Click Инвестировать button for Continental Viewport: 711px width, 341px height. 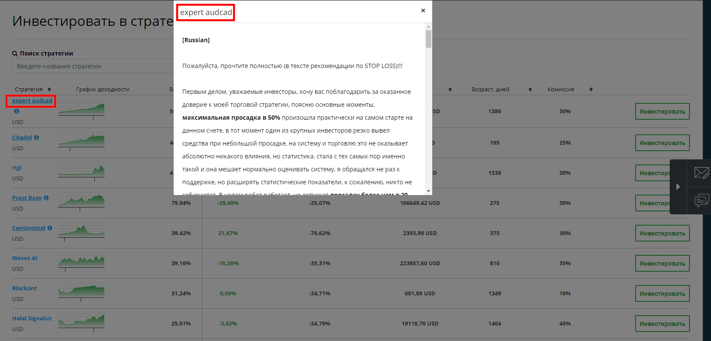pos(662,233)
